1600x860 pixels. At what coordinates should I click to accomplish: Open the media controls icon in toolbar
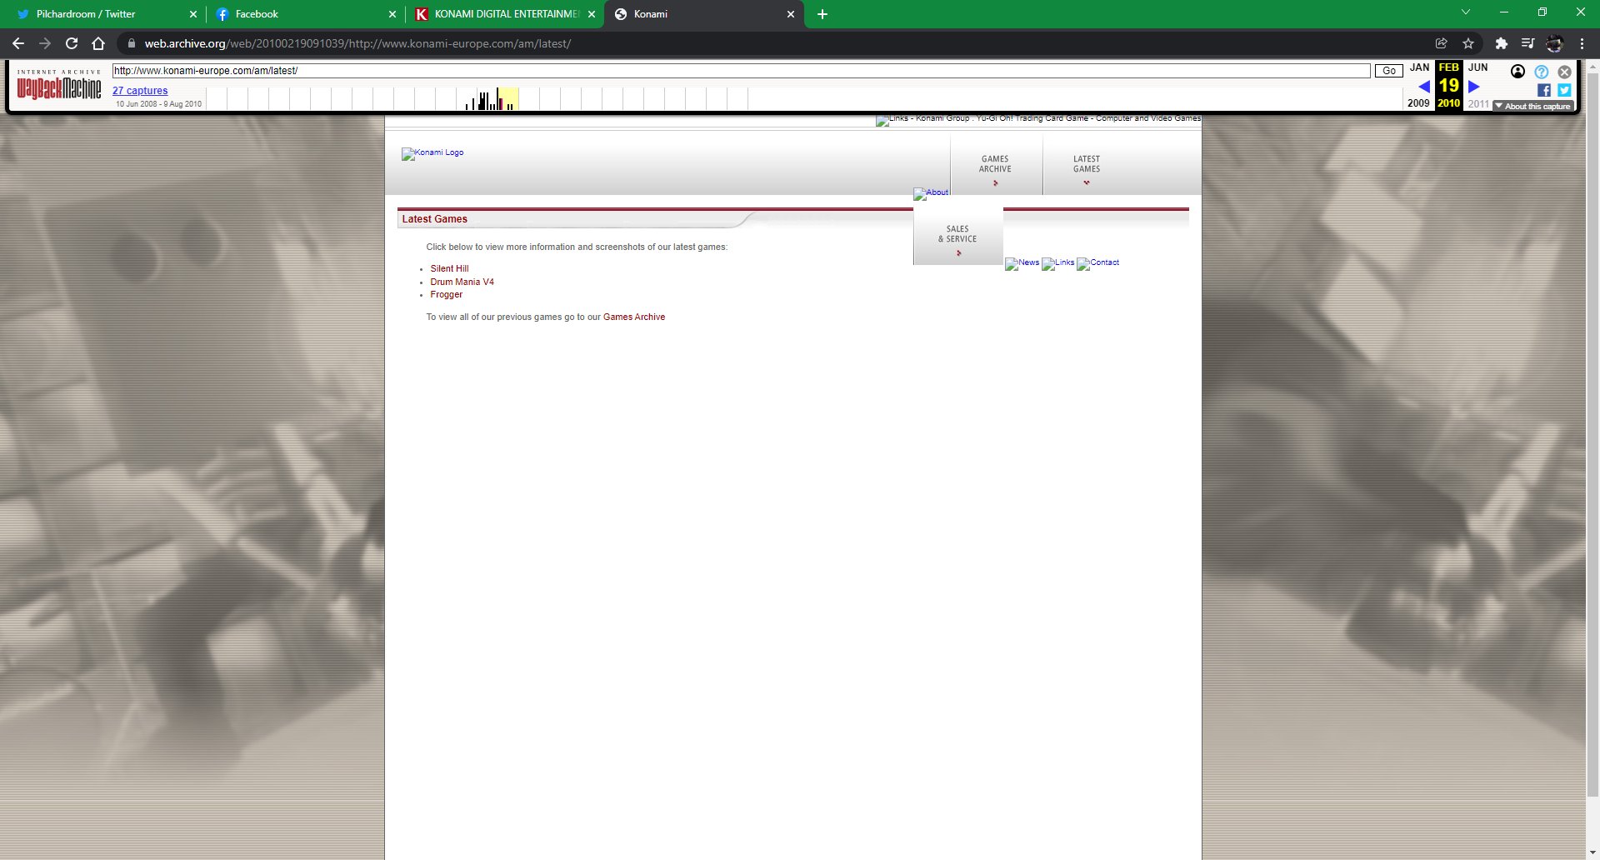[x=1527, y=43]
